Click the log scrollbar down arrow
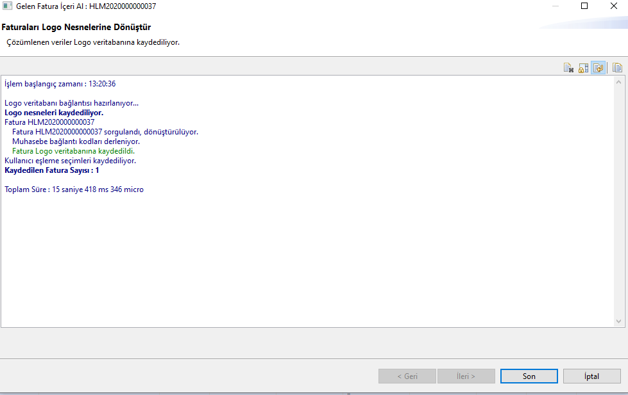The width and height of the screenshot is (628, 395). click(618, 321)
